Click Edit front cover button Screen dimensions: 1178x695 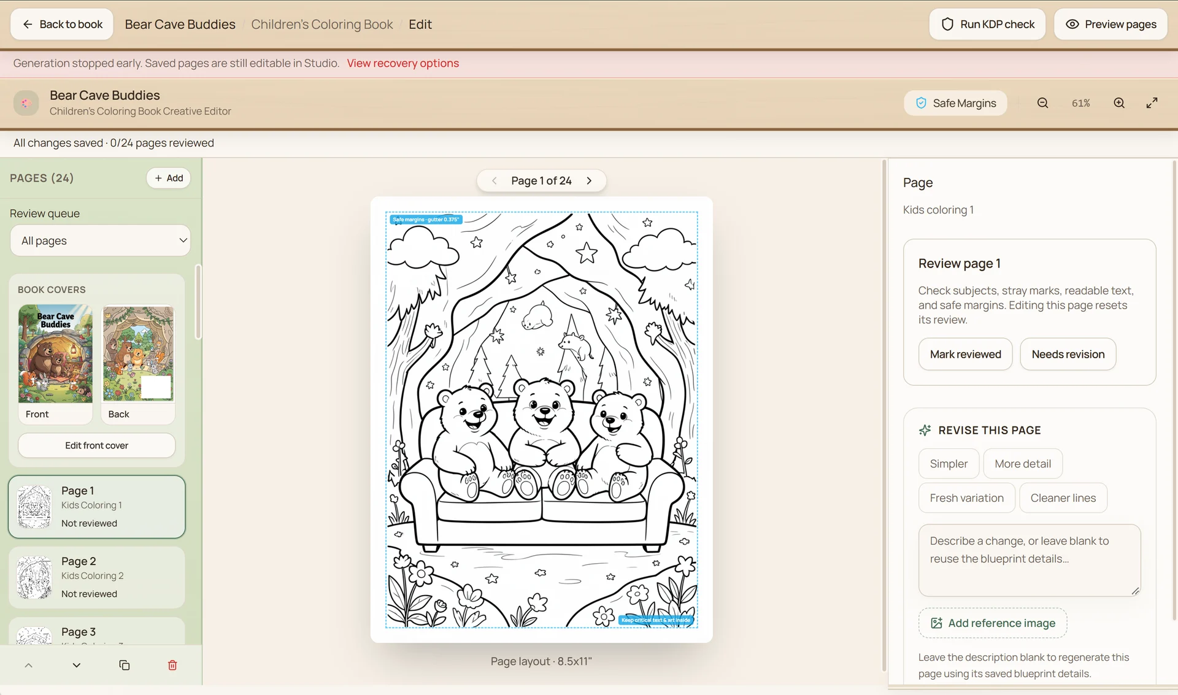tap(97, 445)
